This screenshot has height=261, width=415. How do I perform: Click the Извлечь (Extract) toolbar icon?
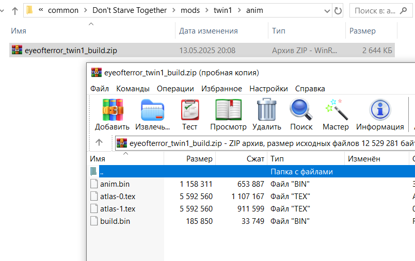coord(152,110)
